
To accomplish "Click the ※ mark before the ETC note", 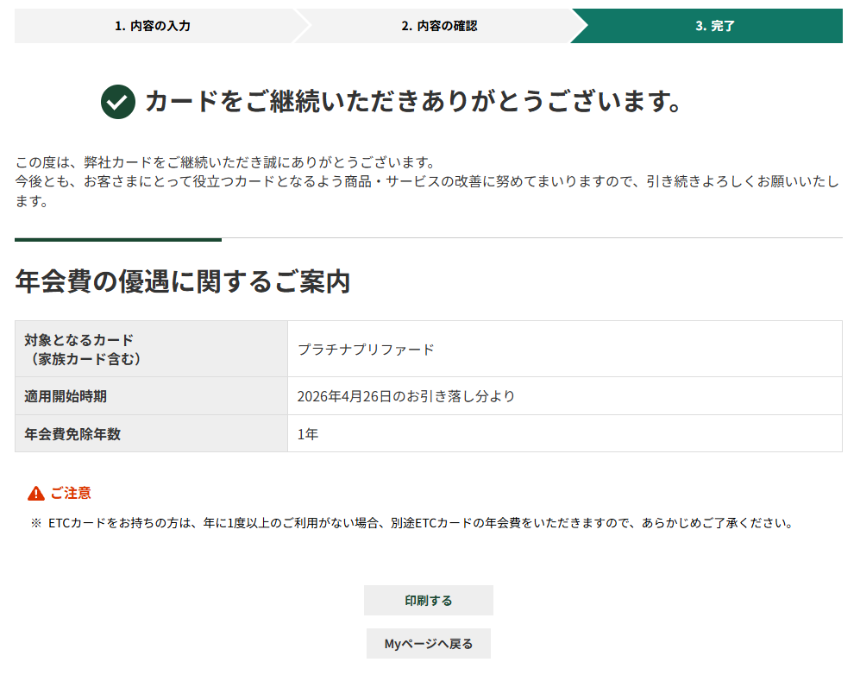I will (x=36, y=523).
